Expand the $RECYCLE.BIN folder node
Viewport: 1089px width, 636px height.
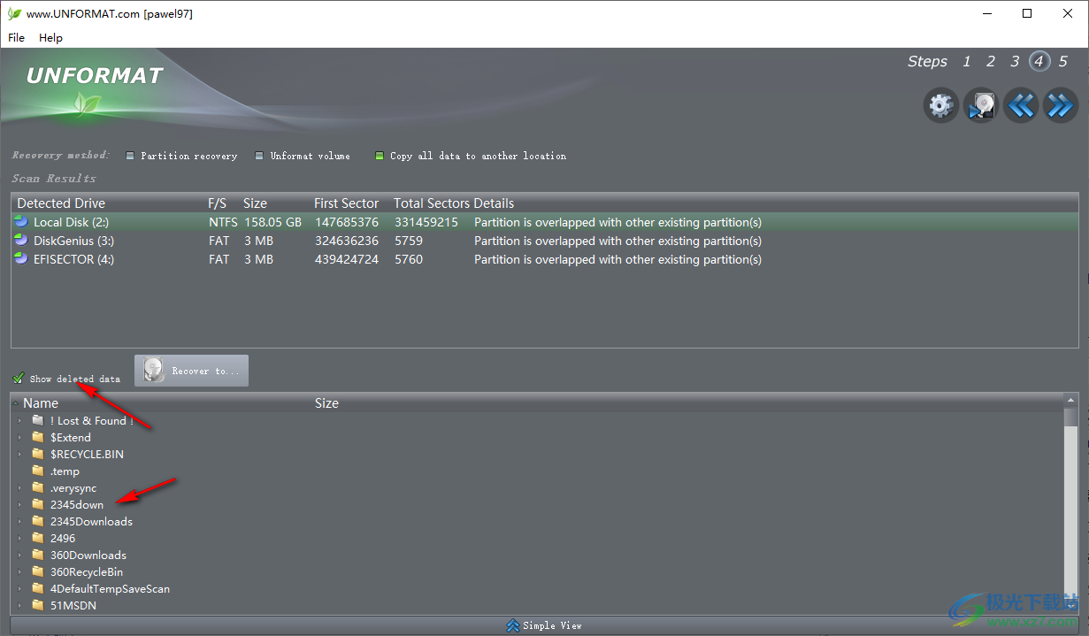click(19, 454)
